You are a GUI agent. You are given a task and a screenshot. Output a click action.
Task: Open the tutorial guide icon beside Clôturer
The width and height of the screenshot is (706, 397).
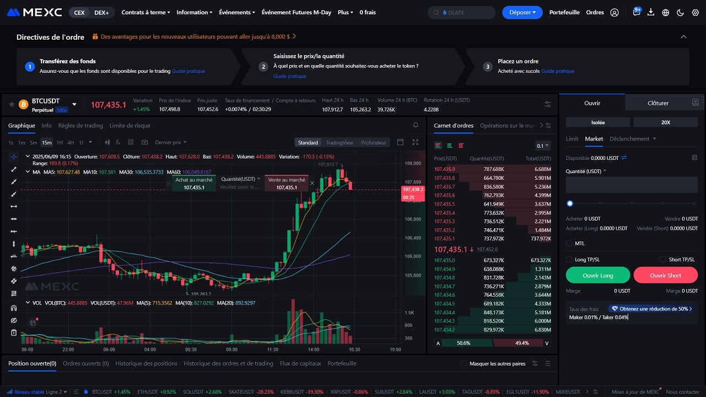(x=696, y=103)
